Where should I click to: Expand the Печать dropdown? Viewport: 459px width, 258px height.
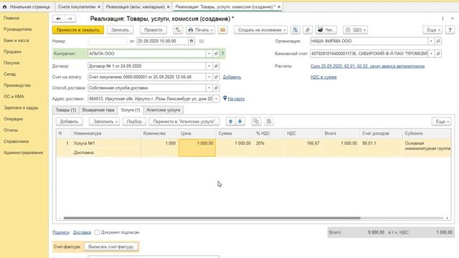pyautogui.click(x=200, y=30)
